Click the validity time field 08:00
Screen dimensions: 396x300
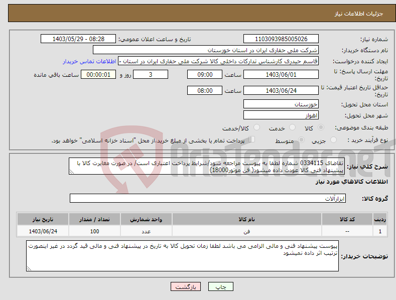coord(205,90)
